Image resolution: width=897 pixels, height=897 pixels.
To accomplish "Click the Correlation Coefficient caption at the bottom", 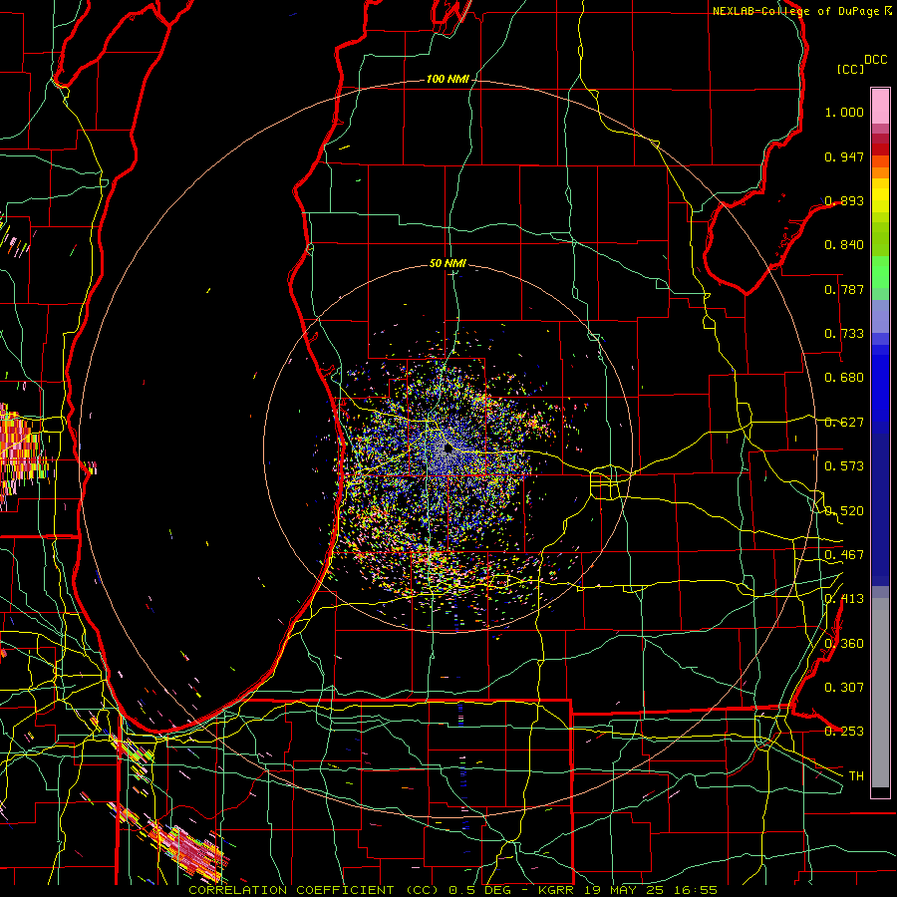I will point(452,890).
